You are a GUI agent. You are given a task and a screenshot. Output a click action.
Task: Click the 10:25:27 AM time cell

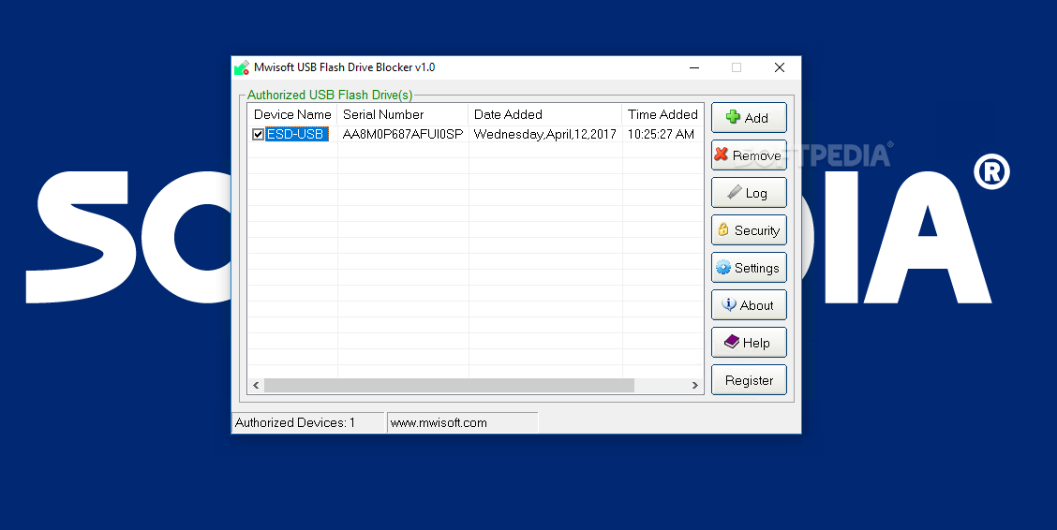pos(661,134)
